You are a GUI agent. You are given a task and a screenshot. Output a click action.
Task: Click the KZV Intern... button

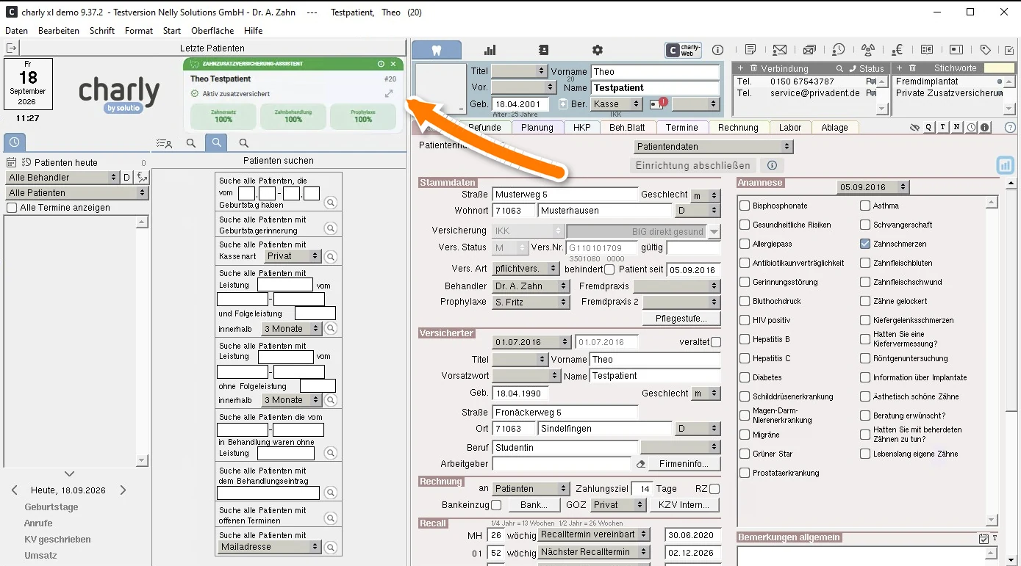684,505
